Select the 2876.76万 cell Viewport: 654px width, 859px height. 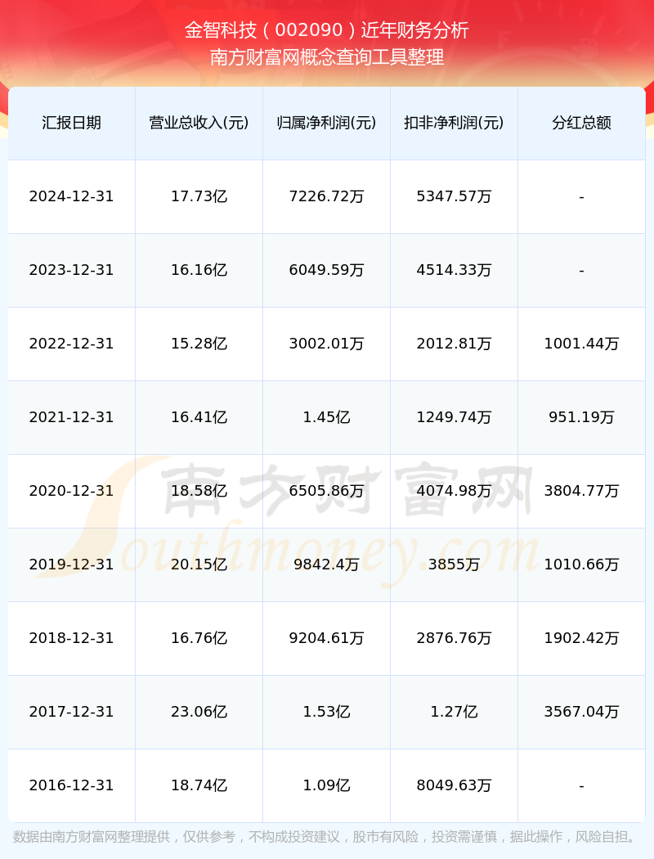coord(455,638)
